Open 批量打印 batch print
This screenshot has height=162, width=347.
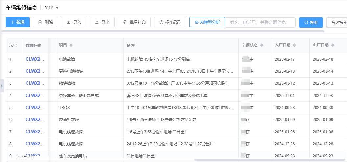(134, 22)
